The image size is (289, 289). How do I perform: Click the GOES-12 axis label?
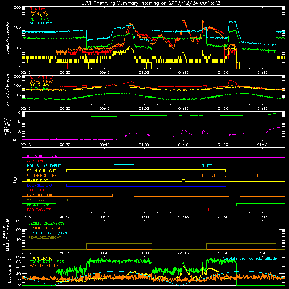pos(7,126)
